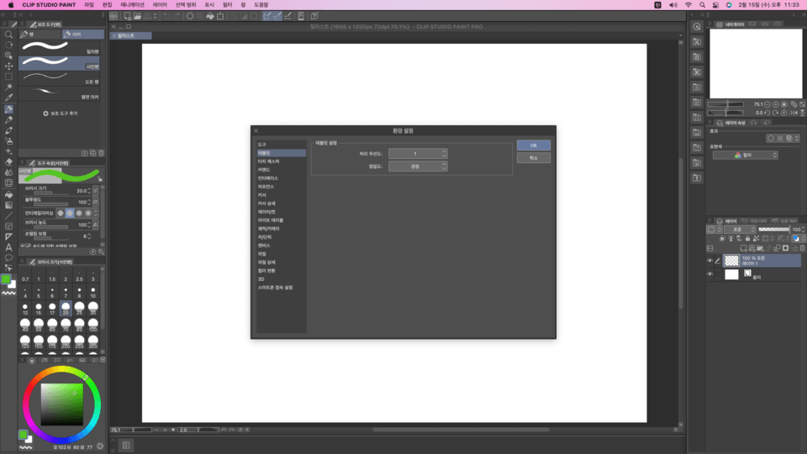This screenshot has width=807, height=454.
Task: Click Navigator zoom in icon
Action: point(776,104)
